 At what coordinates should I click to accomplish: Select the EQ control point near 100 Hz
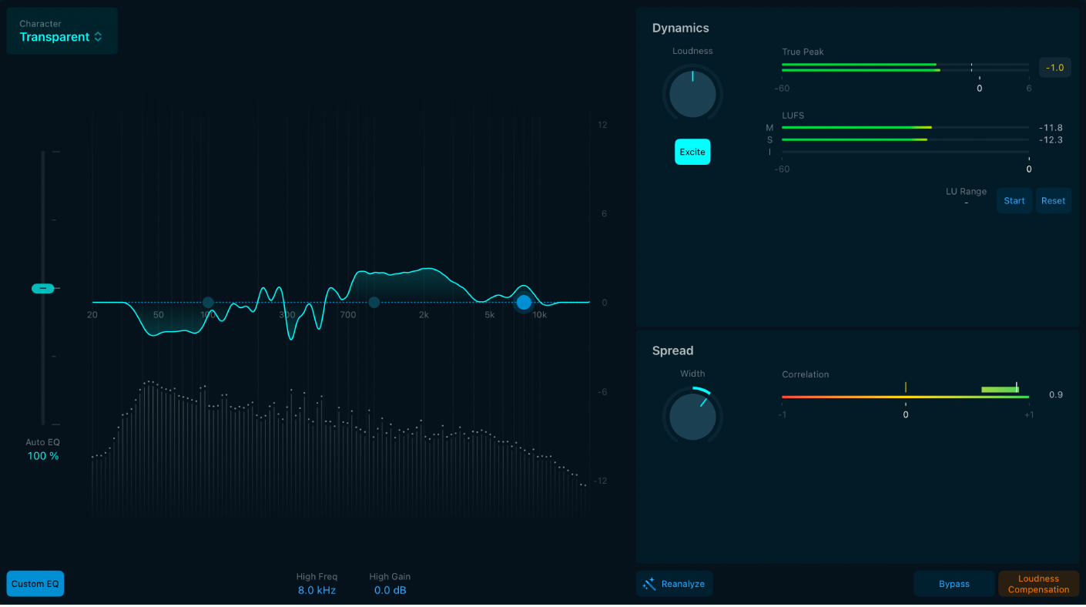point(207,302)
